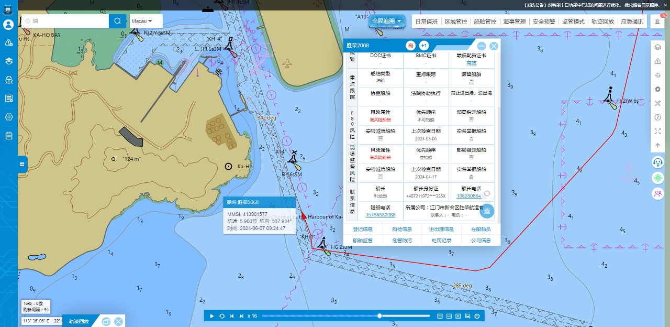Click the search magnifier button
The height and width of the screenshot is (327, 670).
117,21
